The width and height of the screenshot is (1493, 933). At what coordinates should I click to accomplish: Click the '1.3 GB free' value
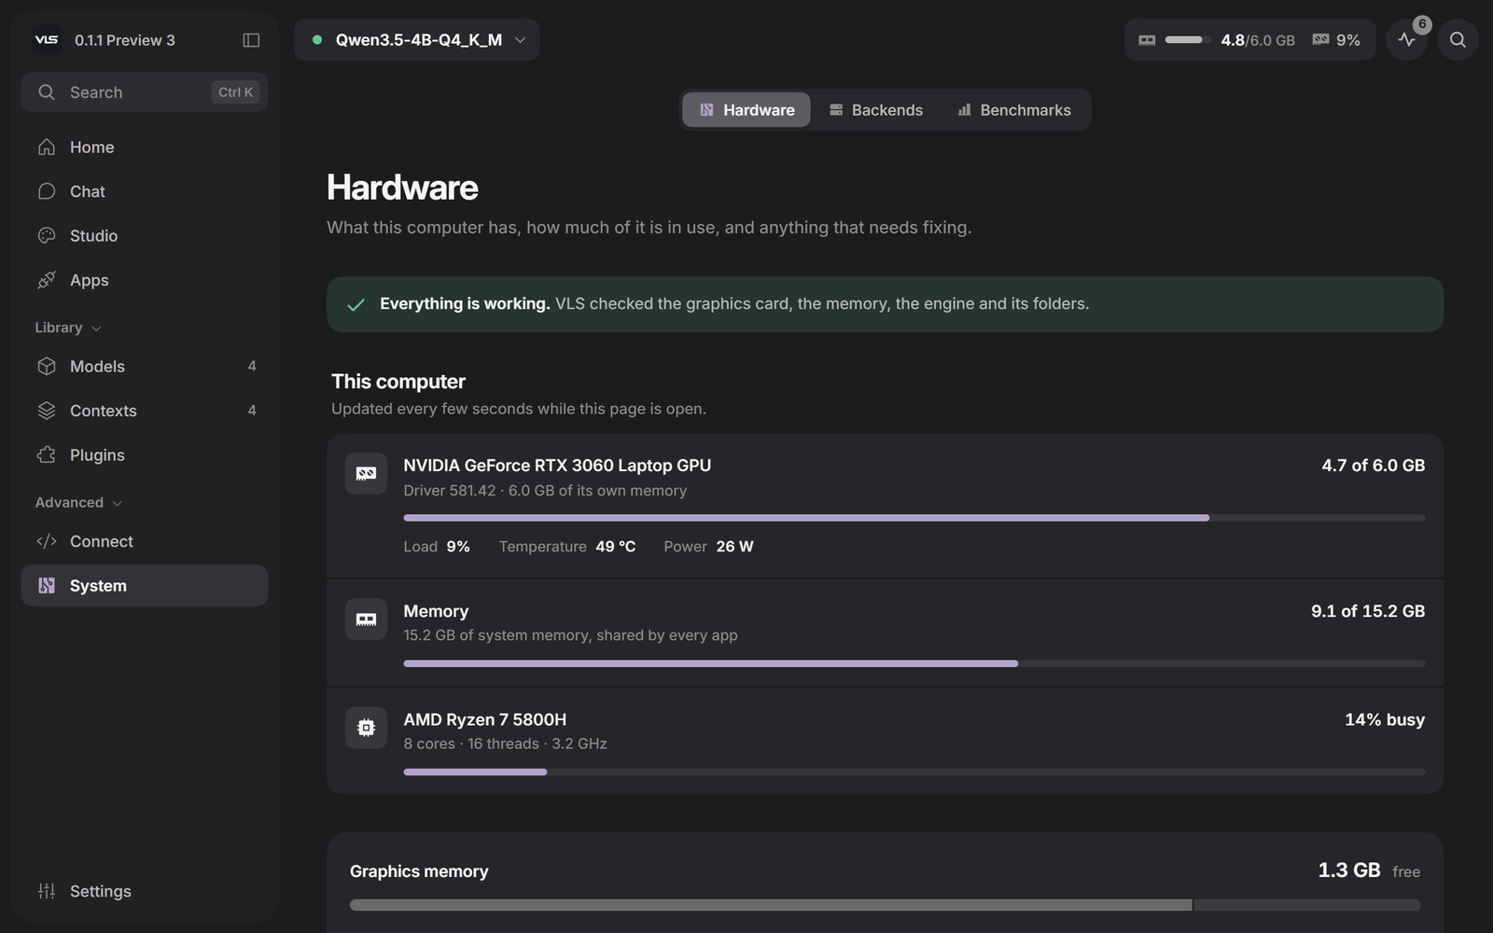[1369, 870]
